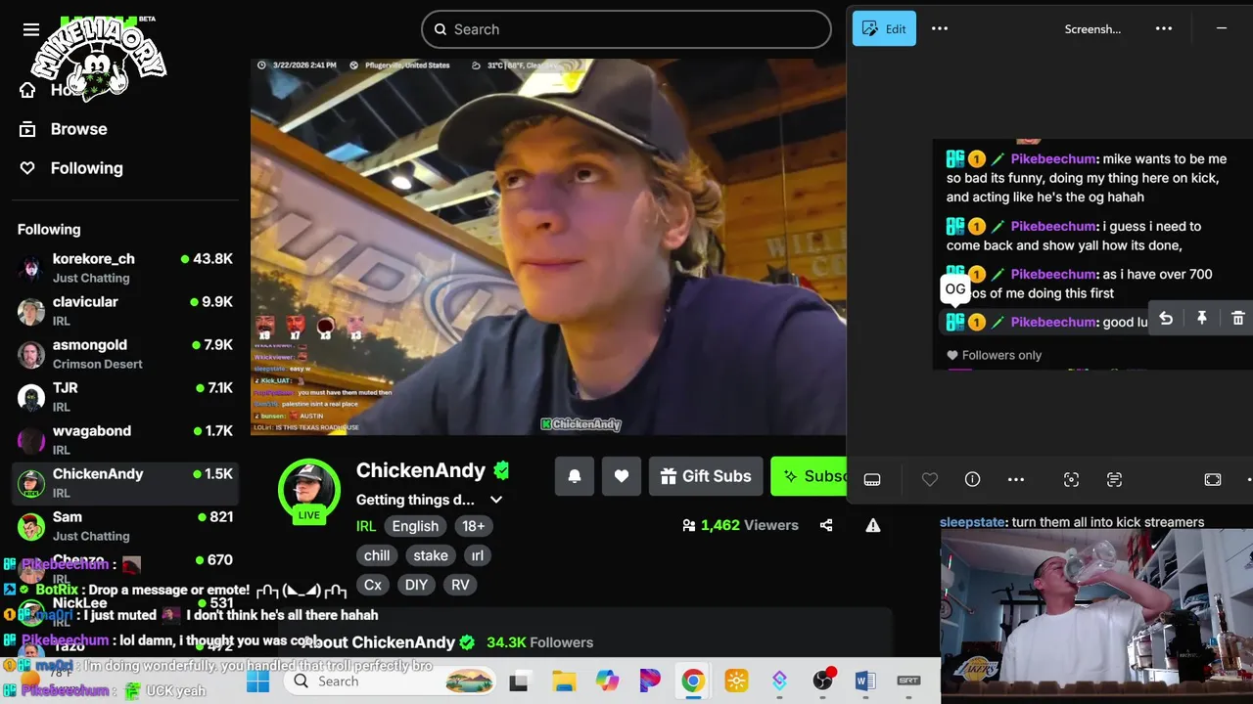Open three-dots menu next to Edit
Screen dimensions: 1253x704
[x=940, y=28]
